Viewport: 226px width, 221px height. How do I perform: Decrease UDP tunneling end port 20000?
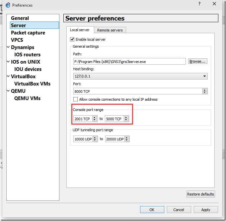tap(127, 140)
